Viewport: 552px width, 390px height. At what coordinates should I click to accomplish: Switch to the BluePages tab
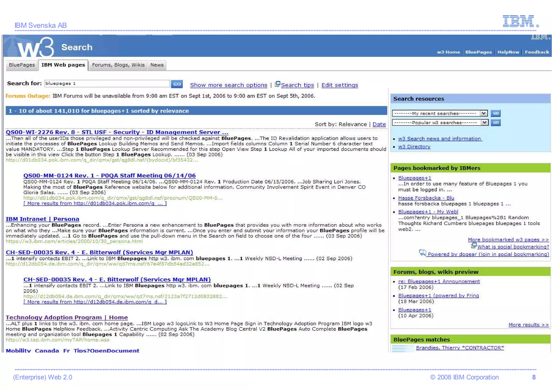coord(22,65)
